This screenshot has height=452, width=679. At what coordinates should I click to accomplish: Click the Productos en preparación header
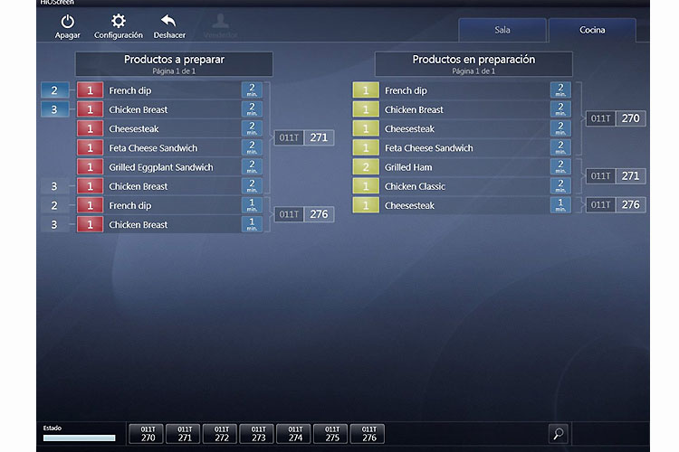(473, 63)
